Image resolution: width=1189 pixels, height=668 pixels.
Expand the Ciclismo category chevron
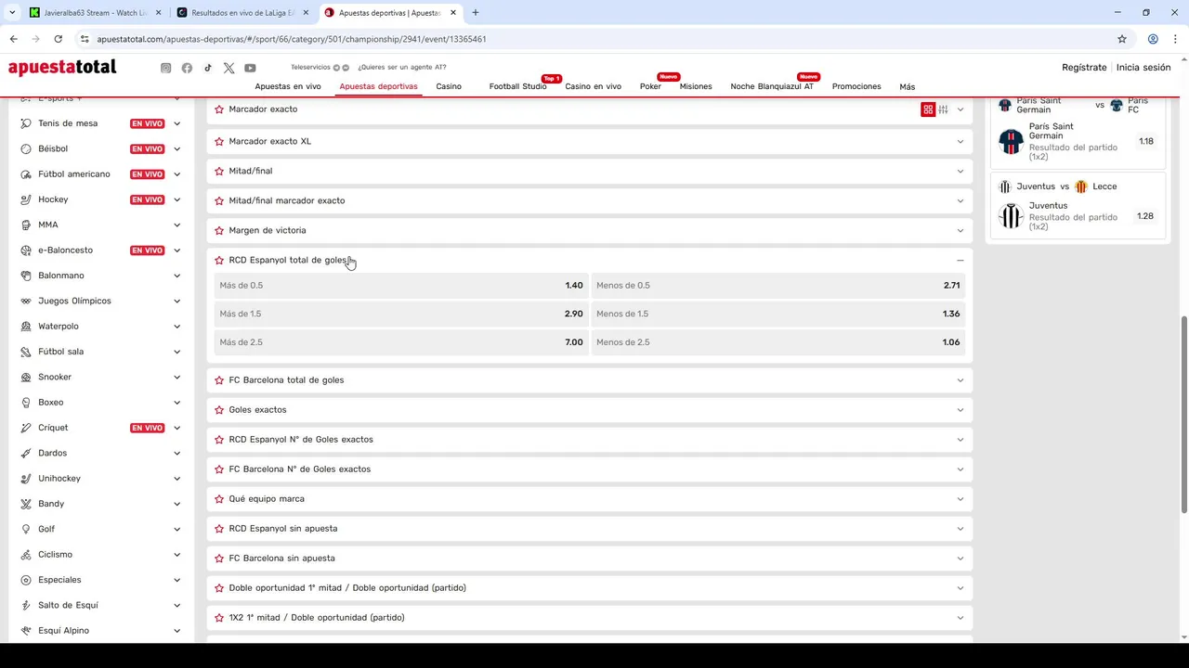176,554
